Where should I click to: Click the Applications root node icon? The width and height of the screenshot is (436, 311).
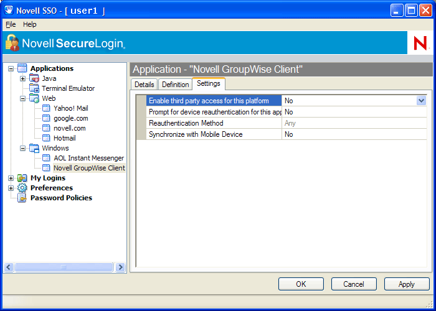(22, 68)
